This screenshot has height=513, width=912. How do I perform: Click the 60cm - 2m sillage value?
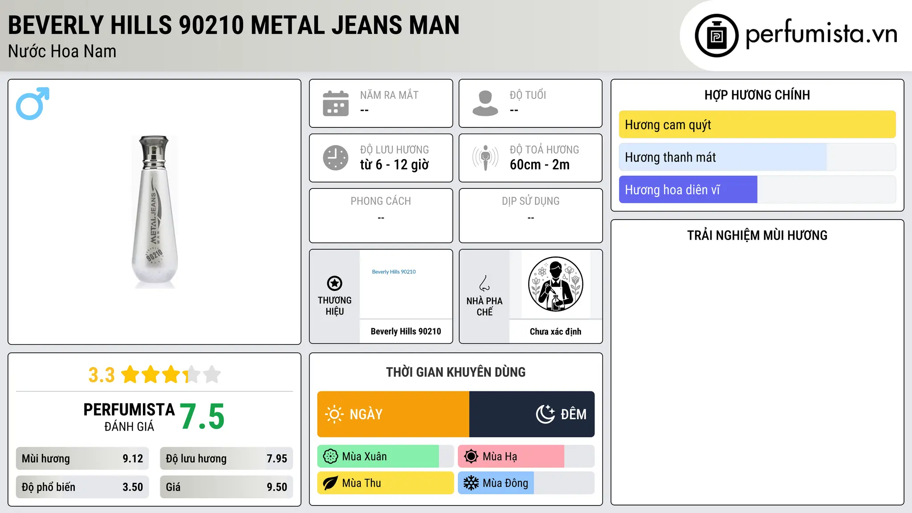[x=540, y=165]
